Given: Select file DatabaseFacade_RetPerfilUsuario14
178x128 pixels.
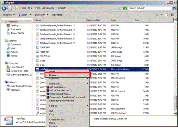Looking at the screenshot, I should (x=55, y=30).
